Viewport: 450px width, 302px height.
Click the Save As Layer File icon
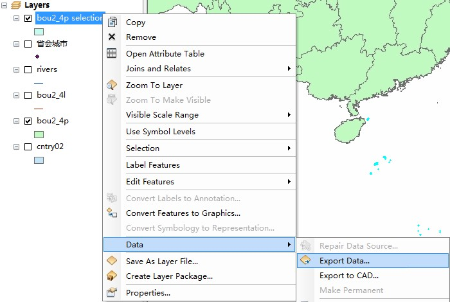[x=112, y=262]
